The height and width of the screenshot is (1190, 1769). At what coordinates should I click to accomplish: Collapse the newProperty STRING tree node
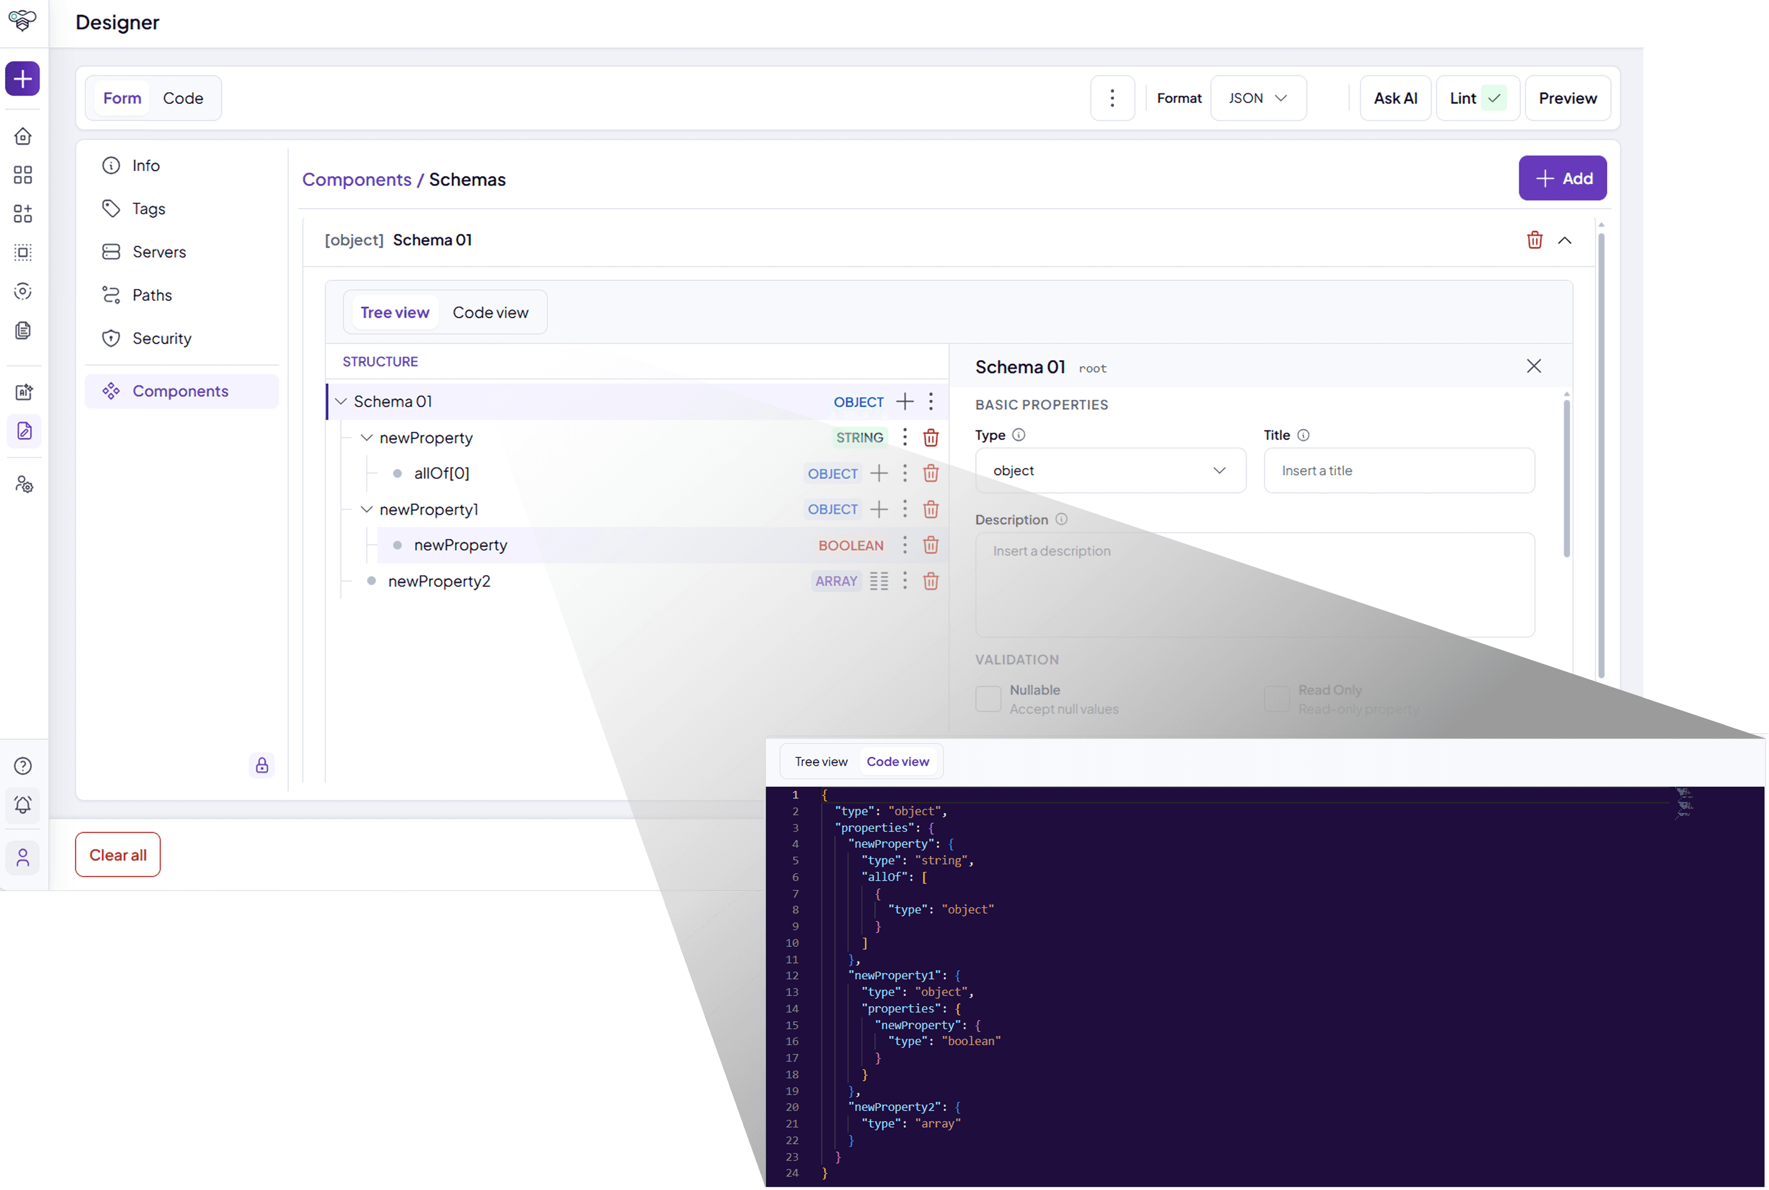(x=366, y=438)
